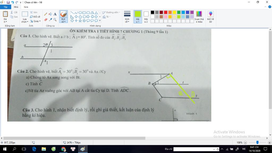
Task: Open the Tệp (File) menu
Action: pos(6,7)
